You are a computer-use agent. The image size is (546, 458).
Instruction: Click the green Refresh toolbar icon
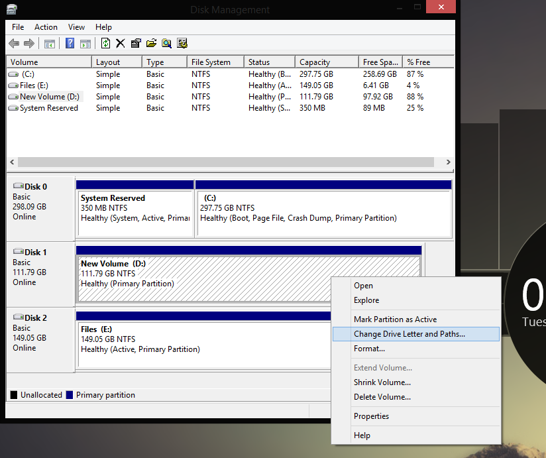coord(105,43)
